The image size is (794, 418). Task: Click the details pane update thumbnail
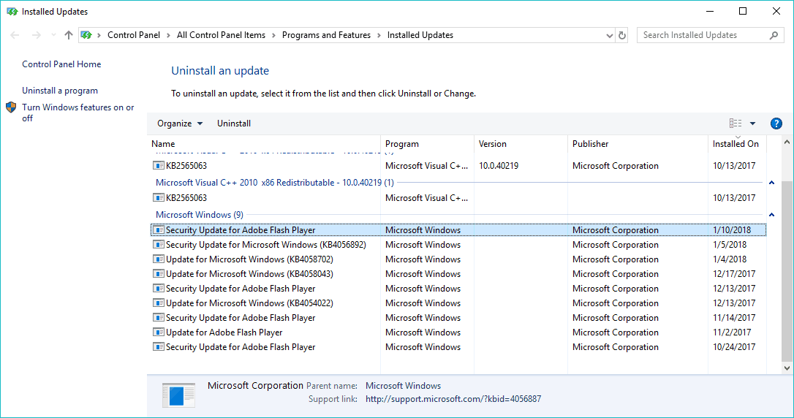(x=178, y=395)
